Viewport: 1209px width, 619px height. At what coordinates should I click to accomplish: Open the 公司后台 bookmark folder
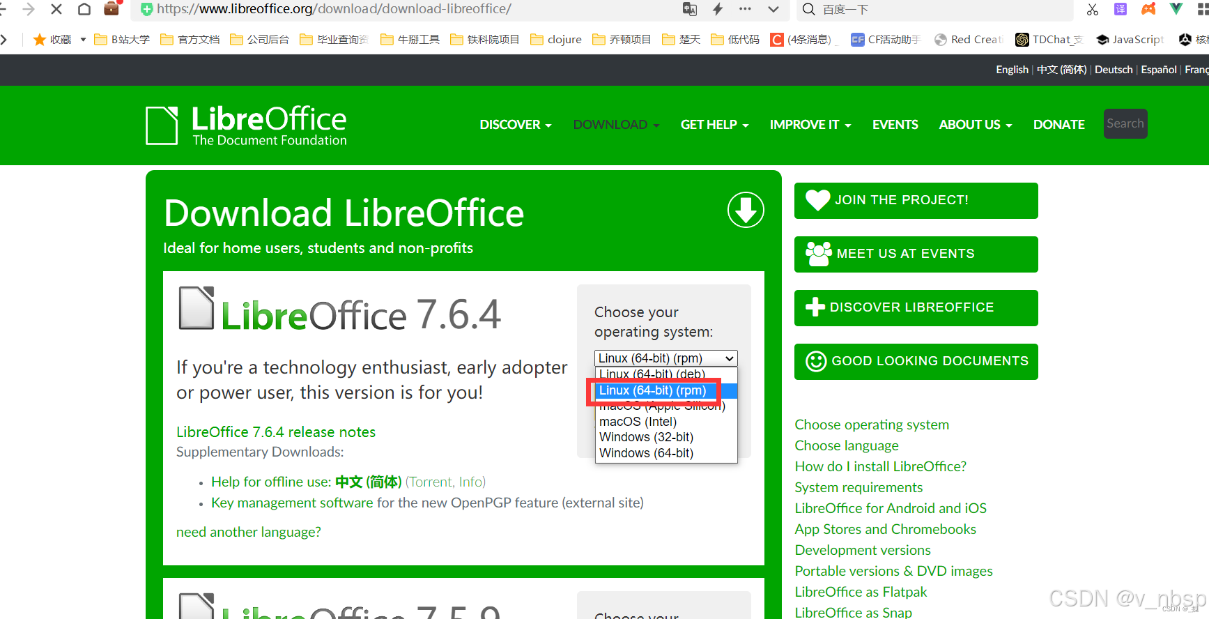(259, 39)
